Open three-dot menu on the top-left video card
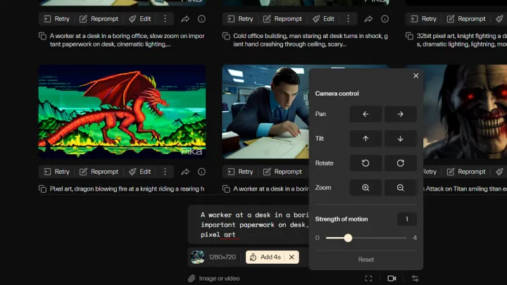The image size is (507, 285). (x=165, y=19)
